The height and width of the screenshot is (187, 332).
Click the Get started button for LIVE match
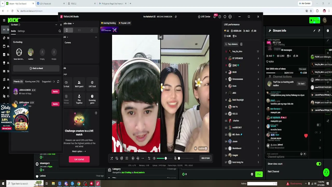click(79, 159)
